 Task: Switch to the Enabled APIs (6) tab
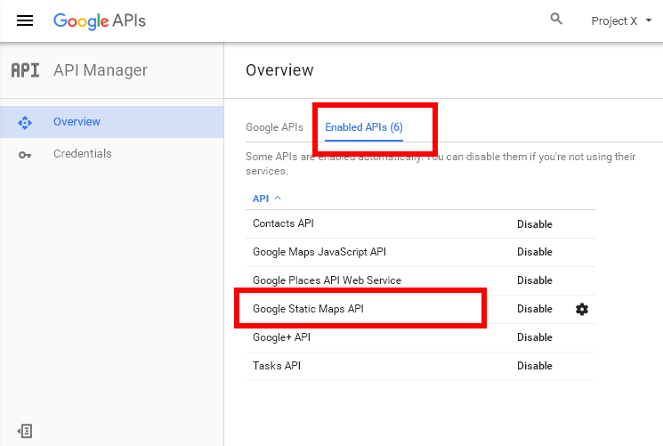click(x=364, y=127)
